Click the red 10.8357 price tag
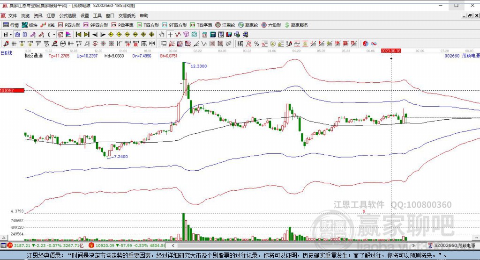The image size is (480, 260). [x=12, y=90]
